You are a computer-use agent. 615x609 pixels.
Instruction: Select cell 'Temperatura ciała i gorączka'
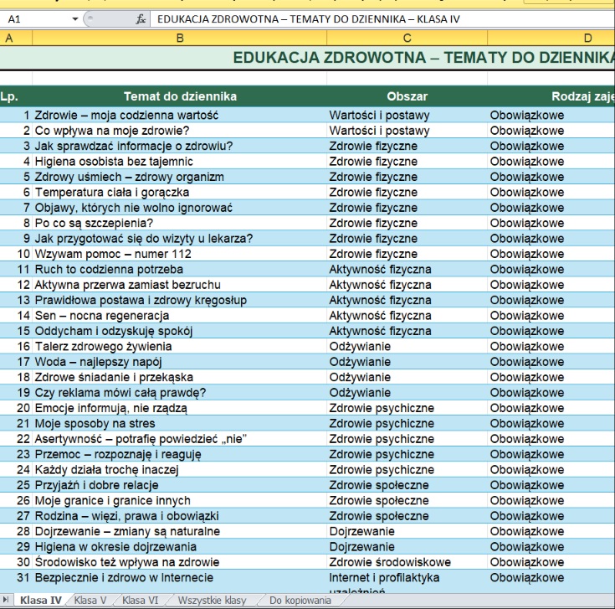pos(180,192)
